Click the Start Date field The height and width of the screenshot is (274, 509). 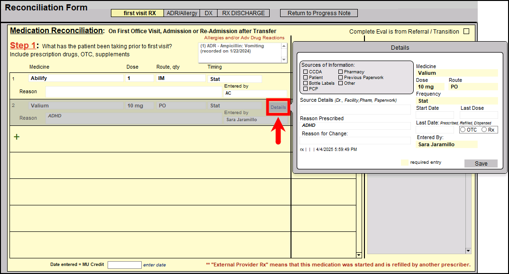435,115
